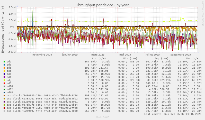Click the orange sdc legend swatch
Screen dimensions: 205x120
[4, 68]
